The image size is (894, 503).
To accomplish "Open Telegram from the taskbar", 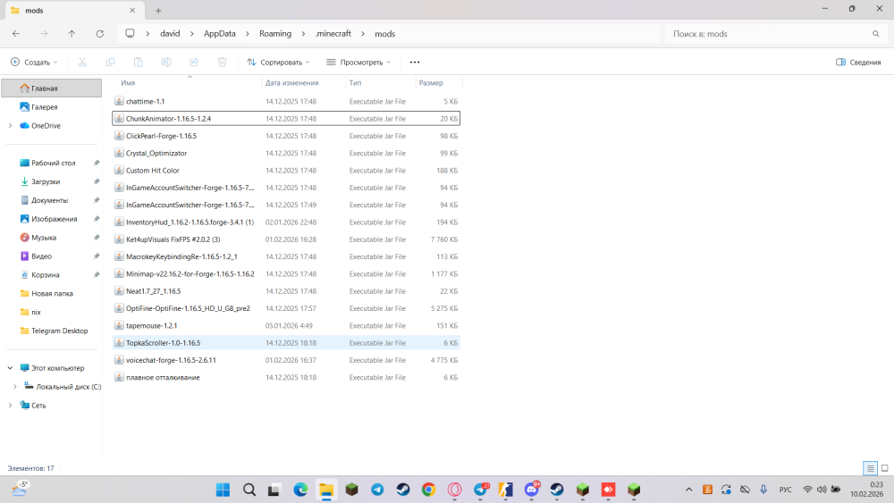I will pos(377,490).
